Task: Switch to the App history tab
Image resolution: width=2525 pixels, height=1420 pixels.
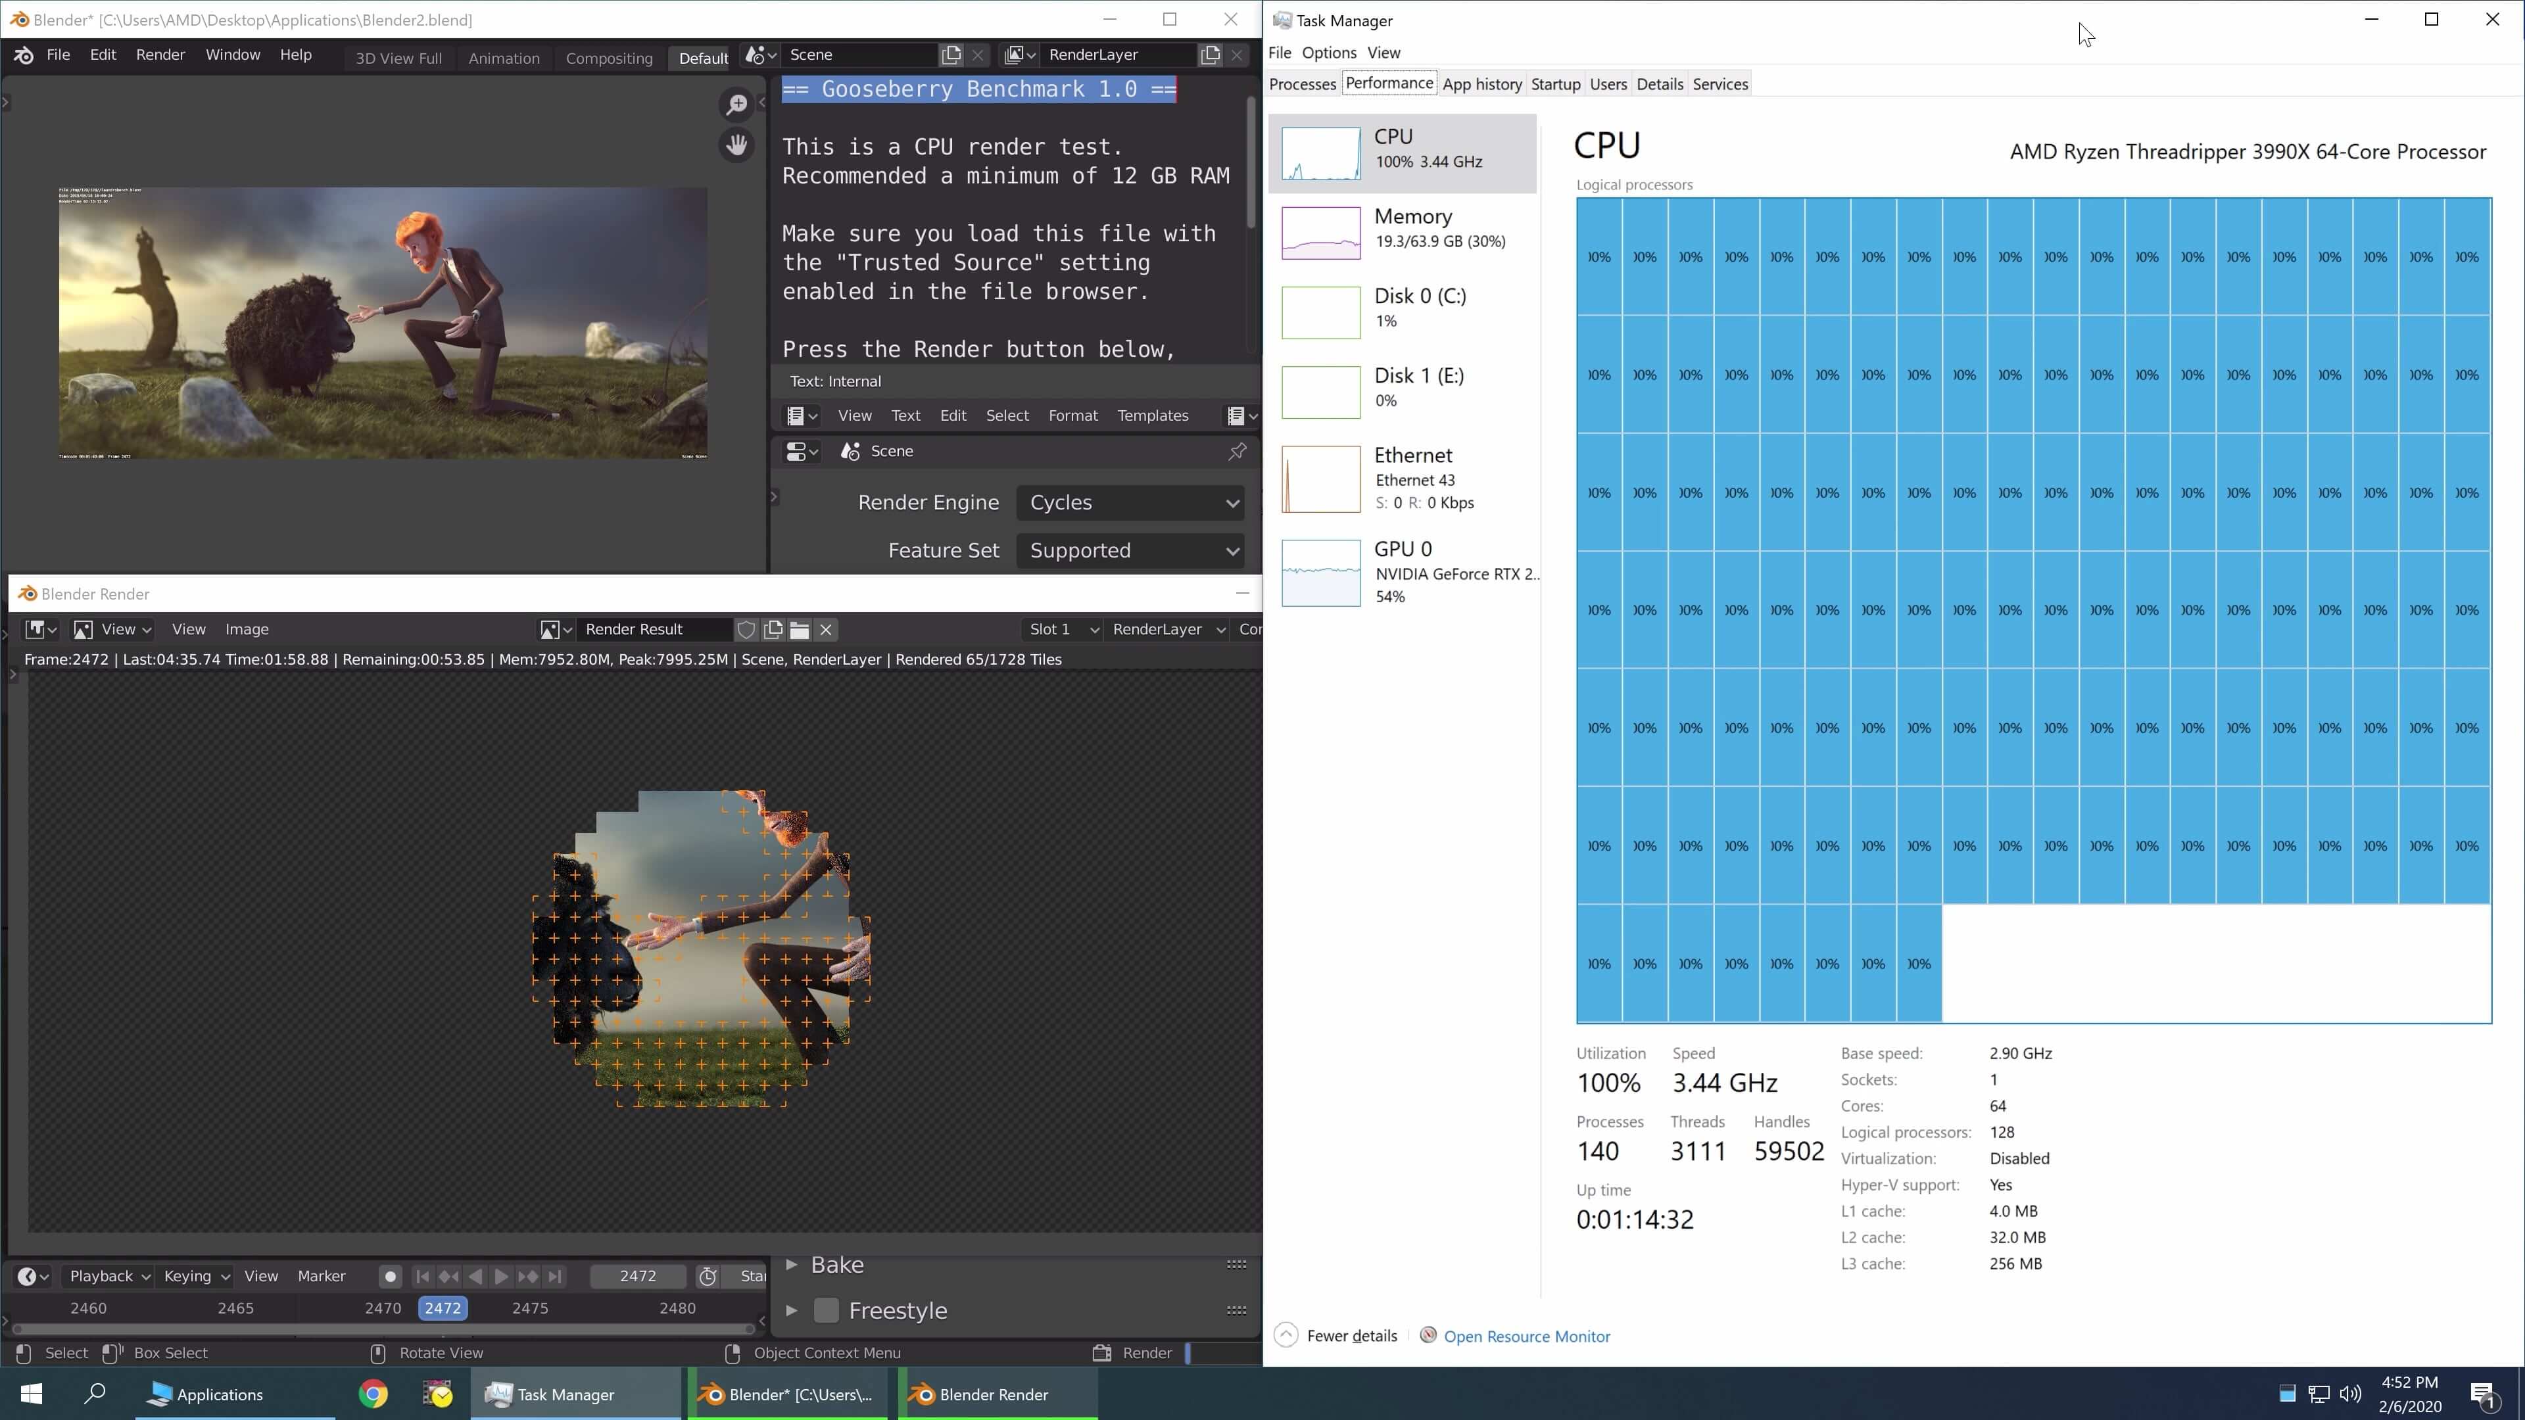Action: pos(1481,84)
